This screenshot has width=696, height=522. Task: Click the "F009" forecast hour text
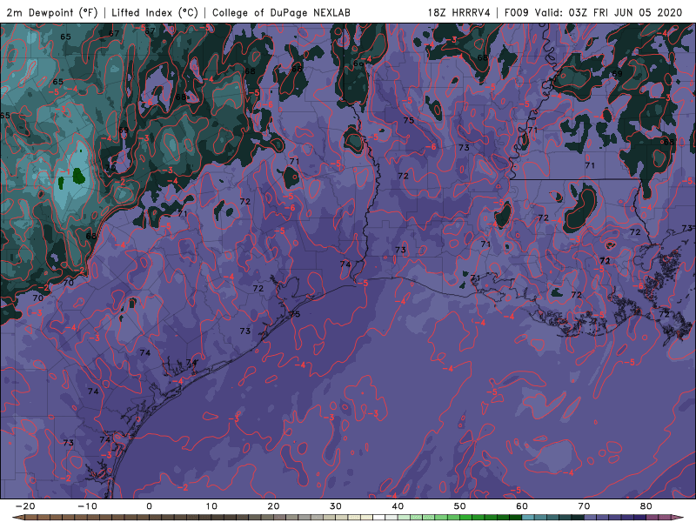pos(516,12)
